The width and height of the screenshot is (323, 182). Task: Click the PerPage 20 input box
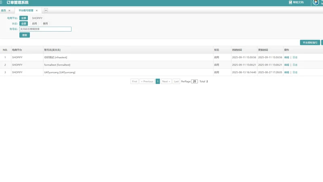pyautogui.click(x=195, y=82)
